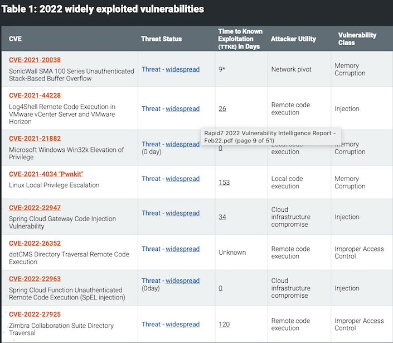This screenshot has height=343, width=393.
Task: Click the Rapid7 report PDF tooltip
Action: [x=271, y=137]
